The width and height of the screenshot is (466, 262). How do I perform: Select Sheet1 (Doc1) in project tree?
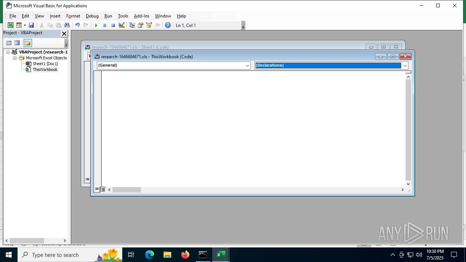point(45,64)
